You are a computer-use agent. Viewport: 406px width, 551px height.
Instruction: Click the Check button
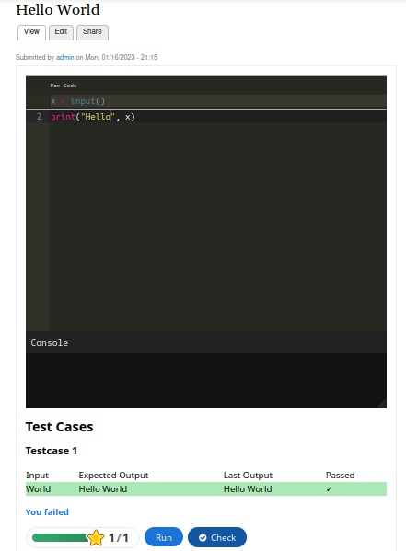[217, 537]
